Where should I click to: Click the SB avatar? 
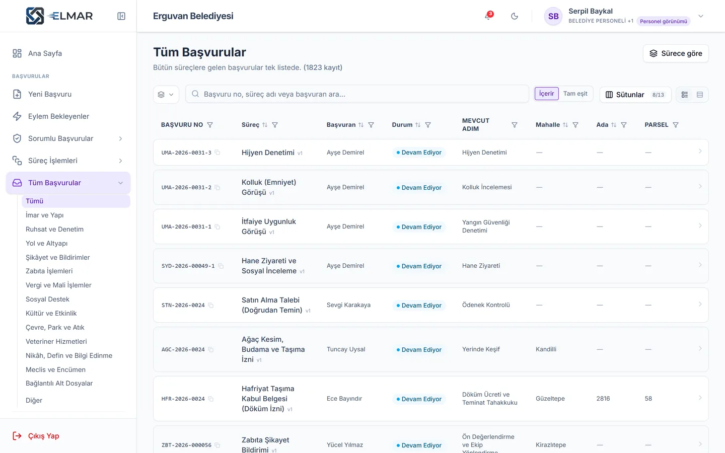click(553, 16)
